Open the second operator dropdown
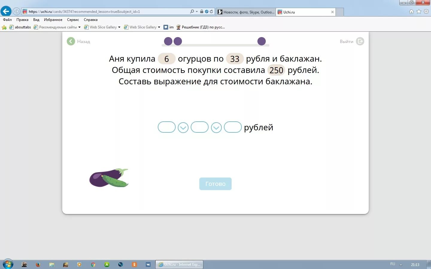Image resolution: width=431 pixels, height=269 pixels. 216,128
